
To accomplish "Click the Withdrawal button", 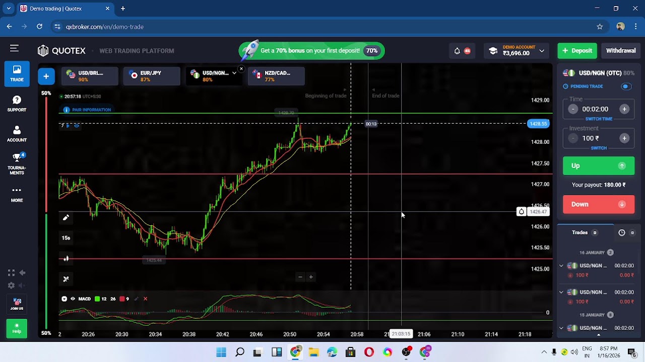I will pyautogui.click(x=621, y=51).
